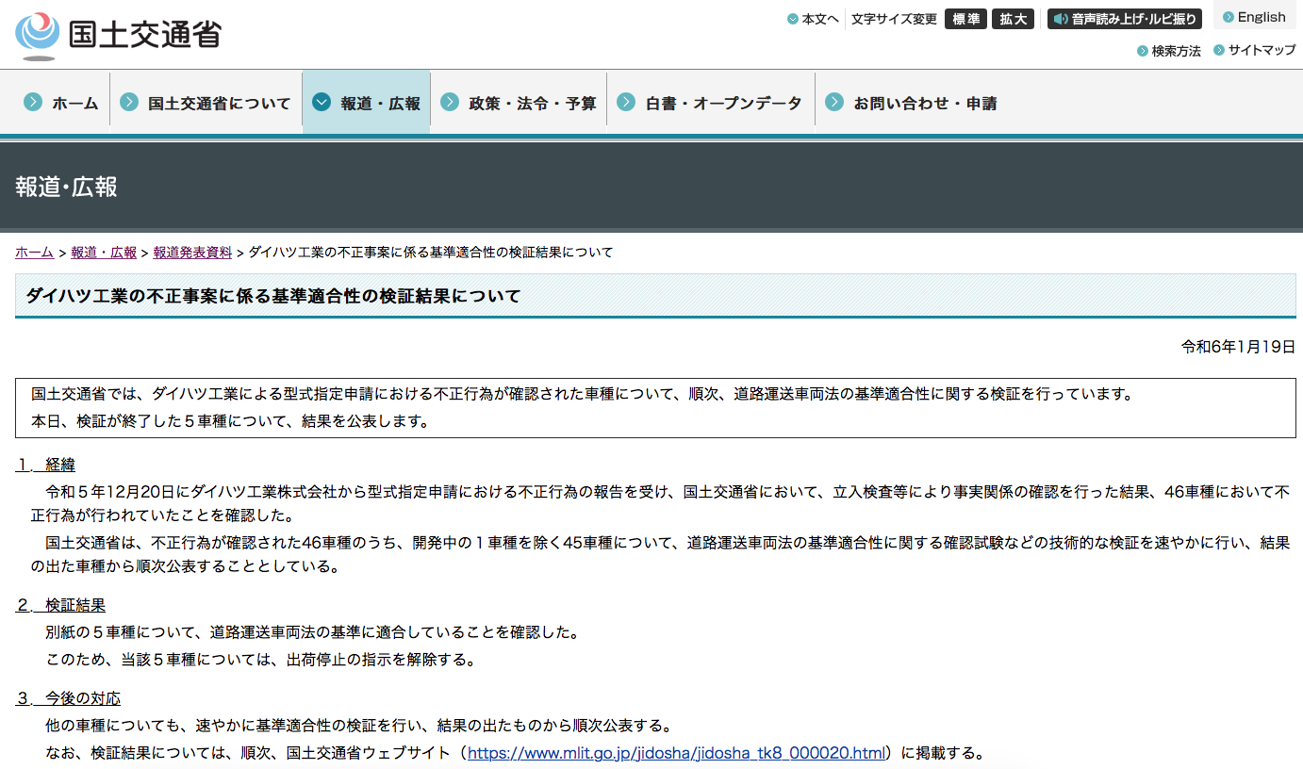
Task: Set text size to 拡大
Action: (x=1014, y=19)
